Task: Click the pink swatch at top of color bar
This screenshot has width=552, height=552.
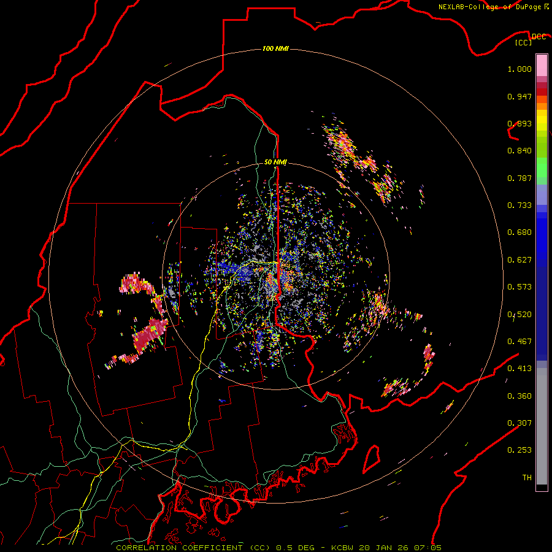Action: (542, 66)
